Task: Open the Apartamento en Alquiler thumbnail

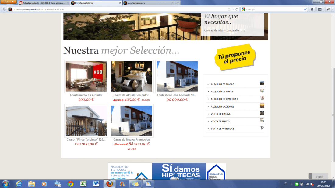Action: click(x=86, y=77)
